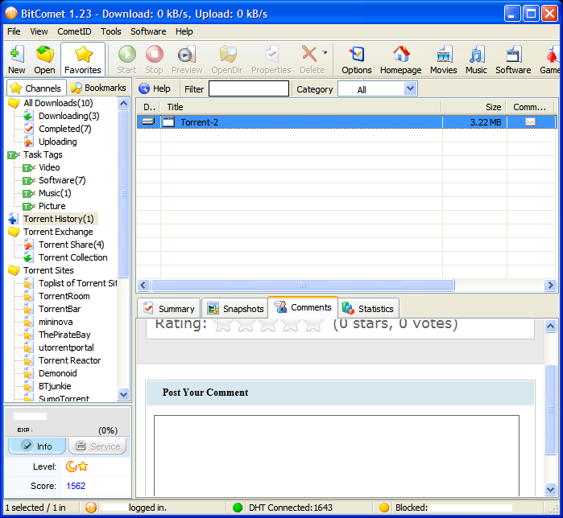Click the Preview toolbar icon
The image size is (563, 518).
coord(187,60)
